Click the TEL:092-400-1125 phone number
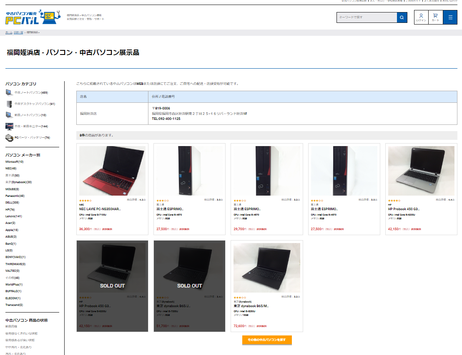The height and width of the screenshot is (355, 462). pos(166,119)
